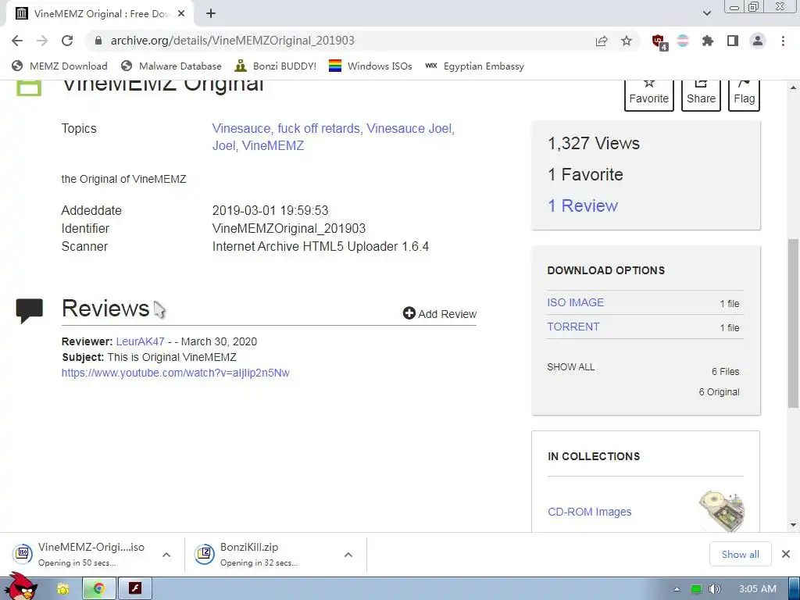Open Bonzi BUDDY! bookmark

pos(276,66)
